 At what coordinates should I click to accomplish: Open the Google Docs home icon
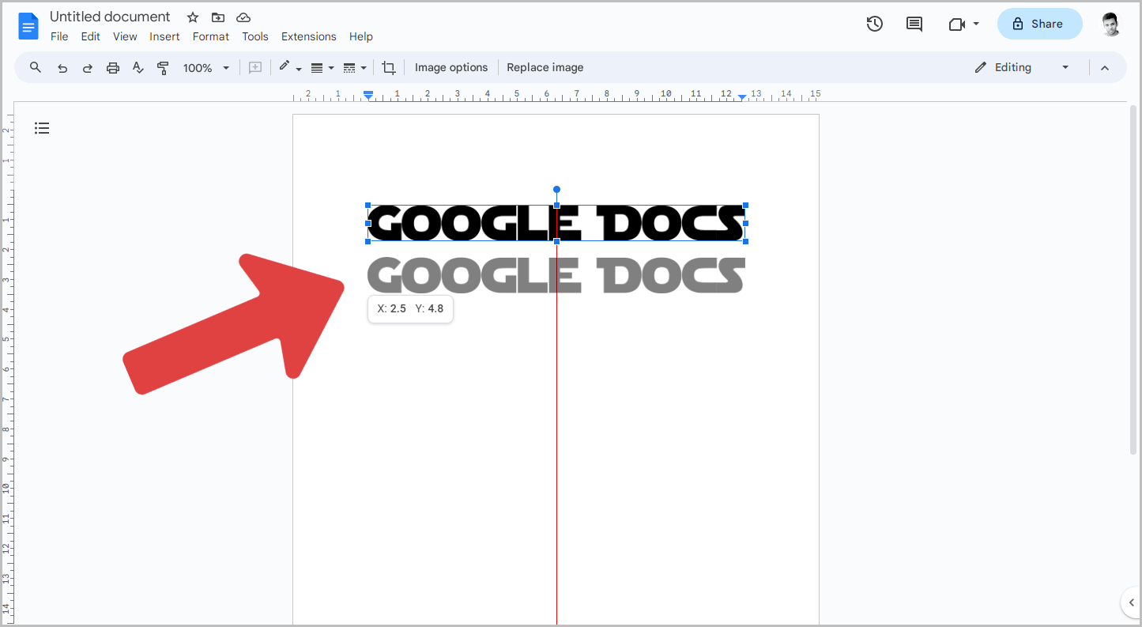tap(28, 26)
